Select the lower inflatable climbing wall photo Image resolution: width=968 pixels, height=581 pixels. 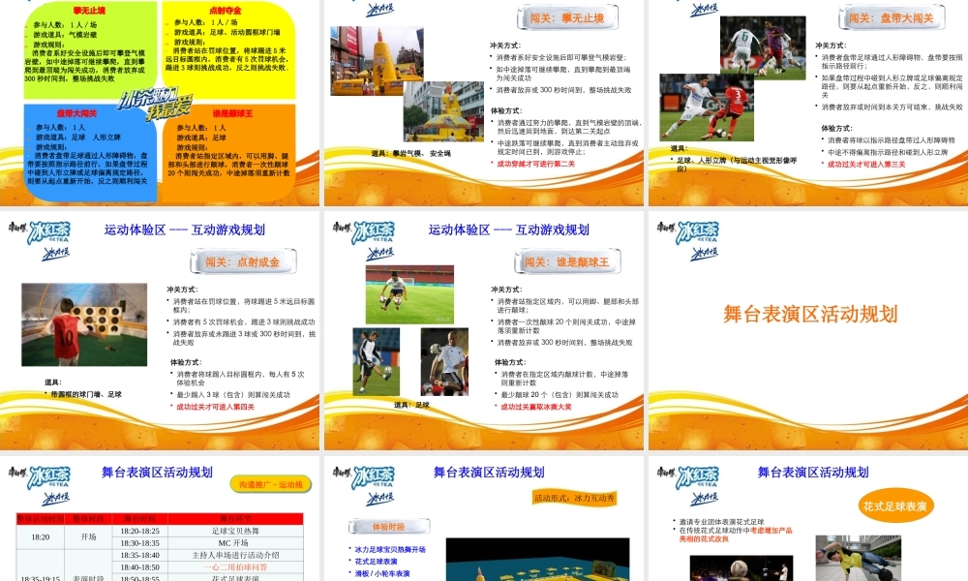tap(443, 111)
